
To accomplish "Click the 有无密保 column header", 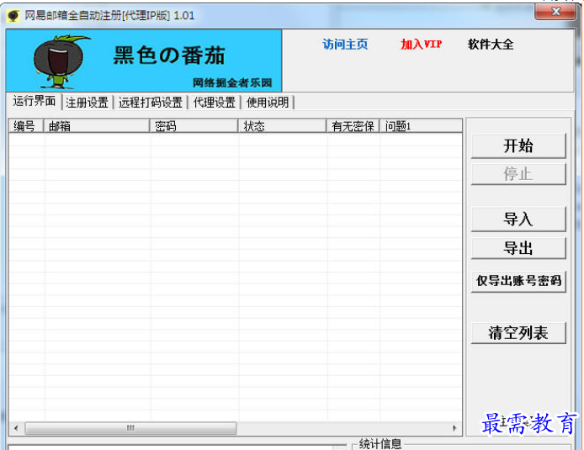I will coord(353,126).
